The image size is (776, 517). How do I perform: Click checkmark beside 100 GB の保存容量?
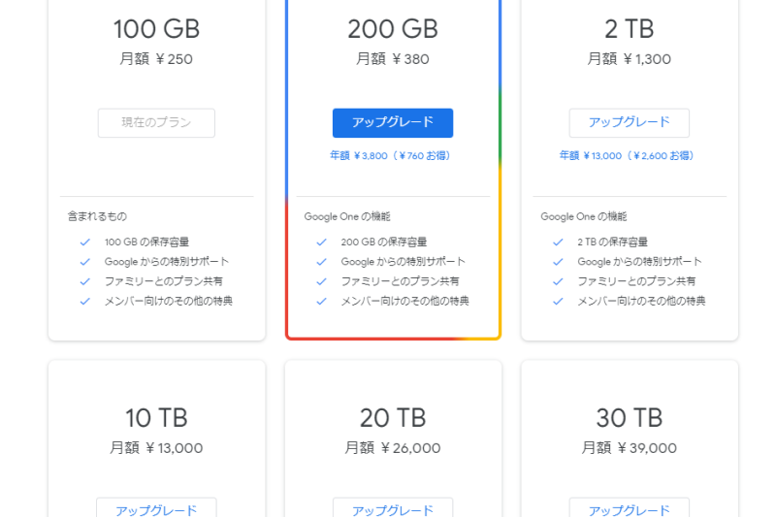(x=85, y=242)
